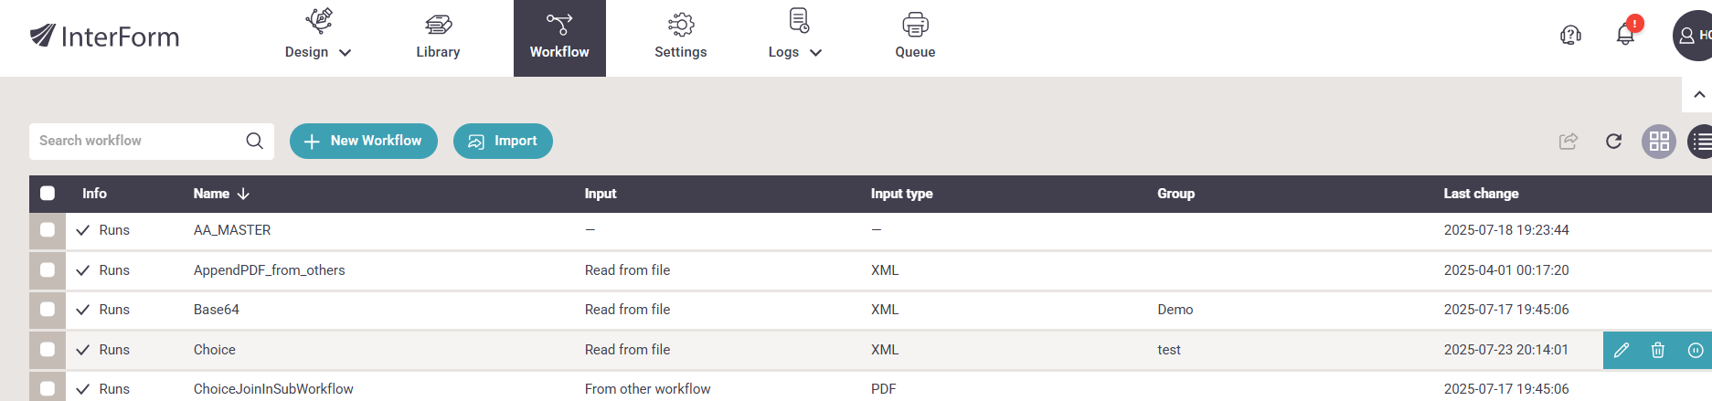Open the Logs dropdown menu
Viewport: 1712px width, 401px height.
tap(795, 37)
